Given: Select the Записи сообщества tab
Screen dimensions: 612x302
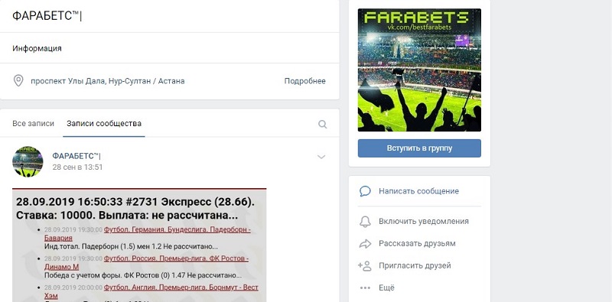Looking at the screenshot, I should tap(104, 124).
